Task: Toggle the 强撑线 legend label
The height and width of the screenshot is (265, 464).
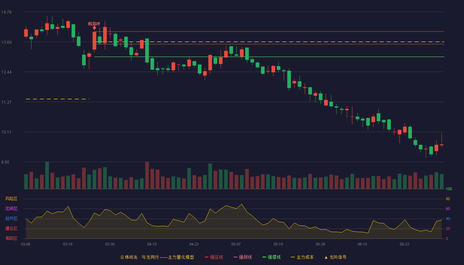Action: click(274, 257)
